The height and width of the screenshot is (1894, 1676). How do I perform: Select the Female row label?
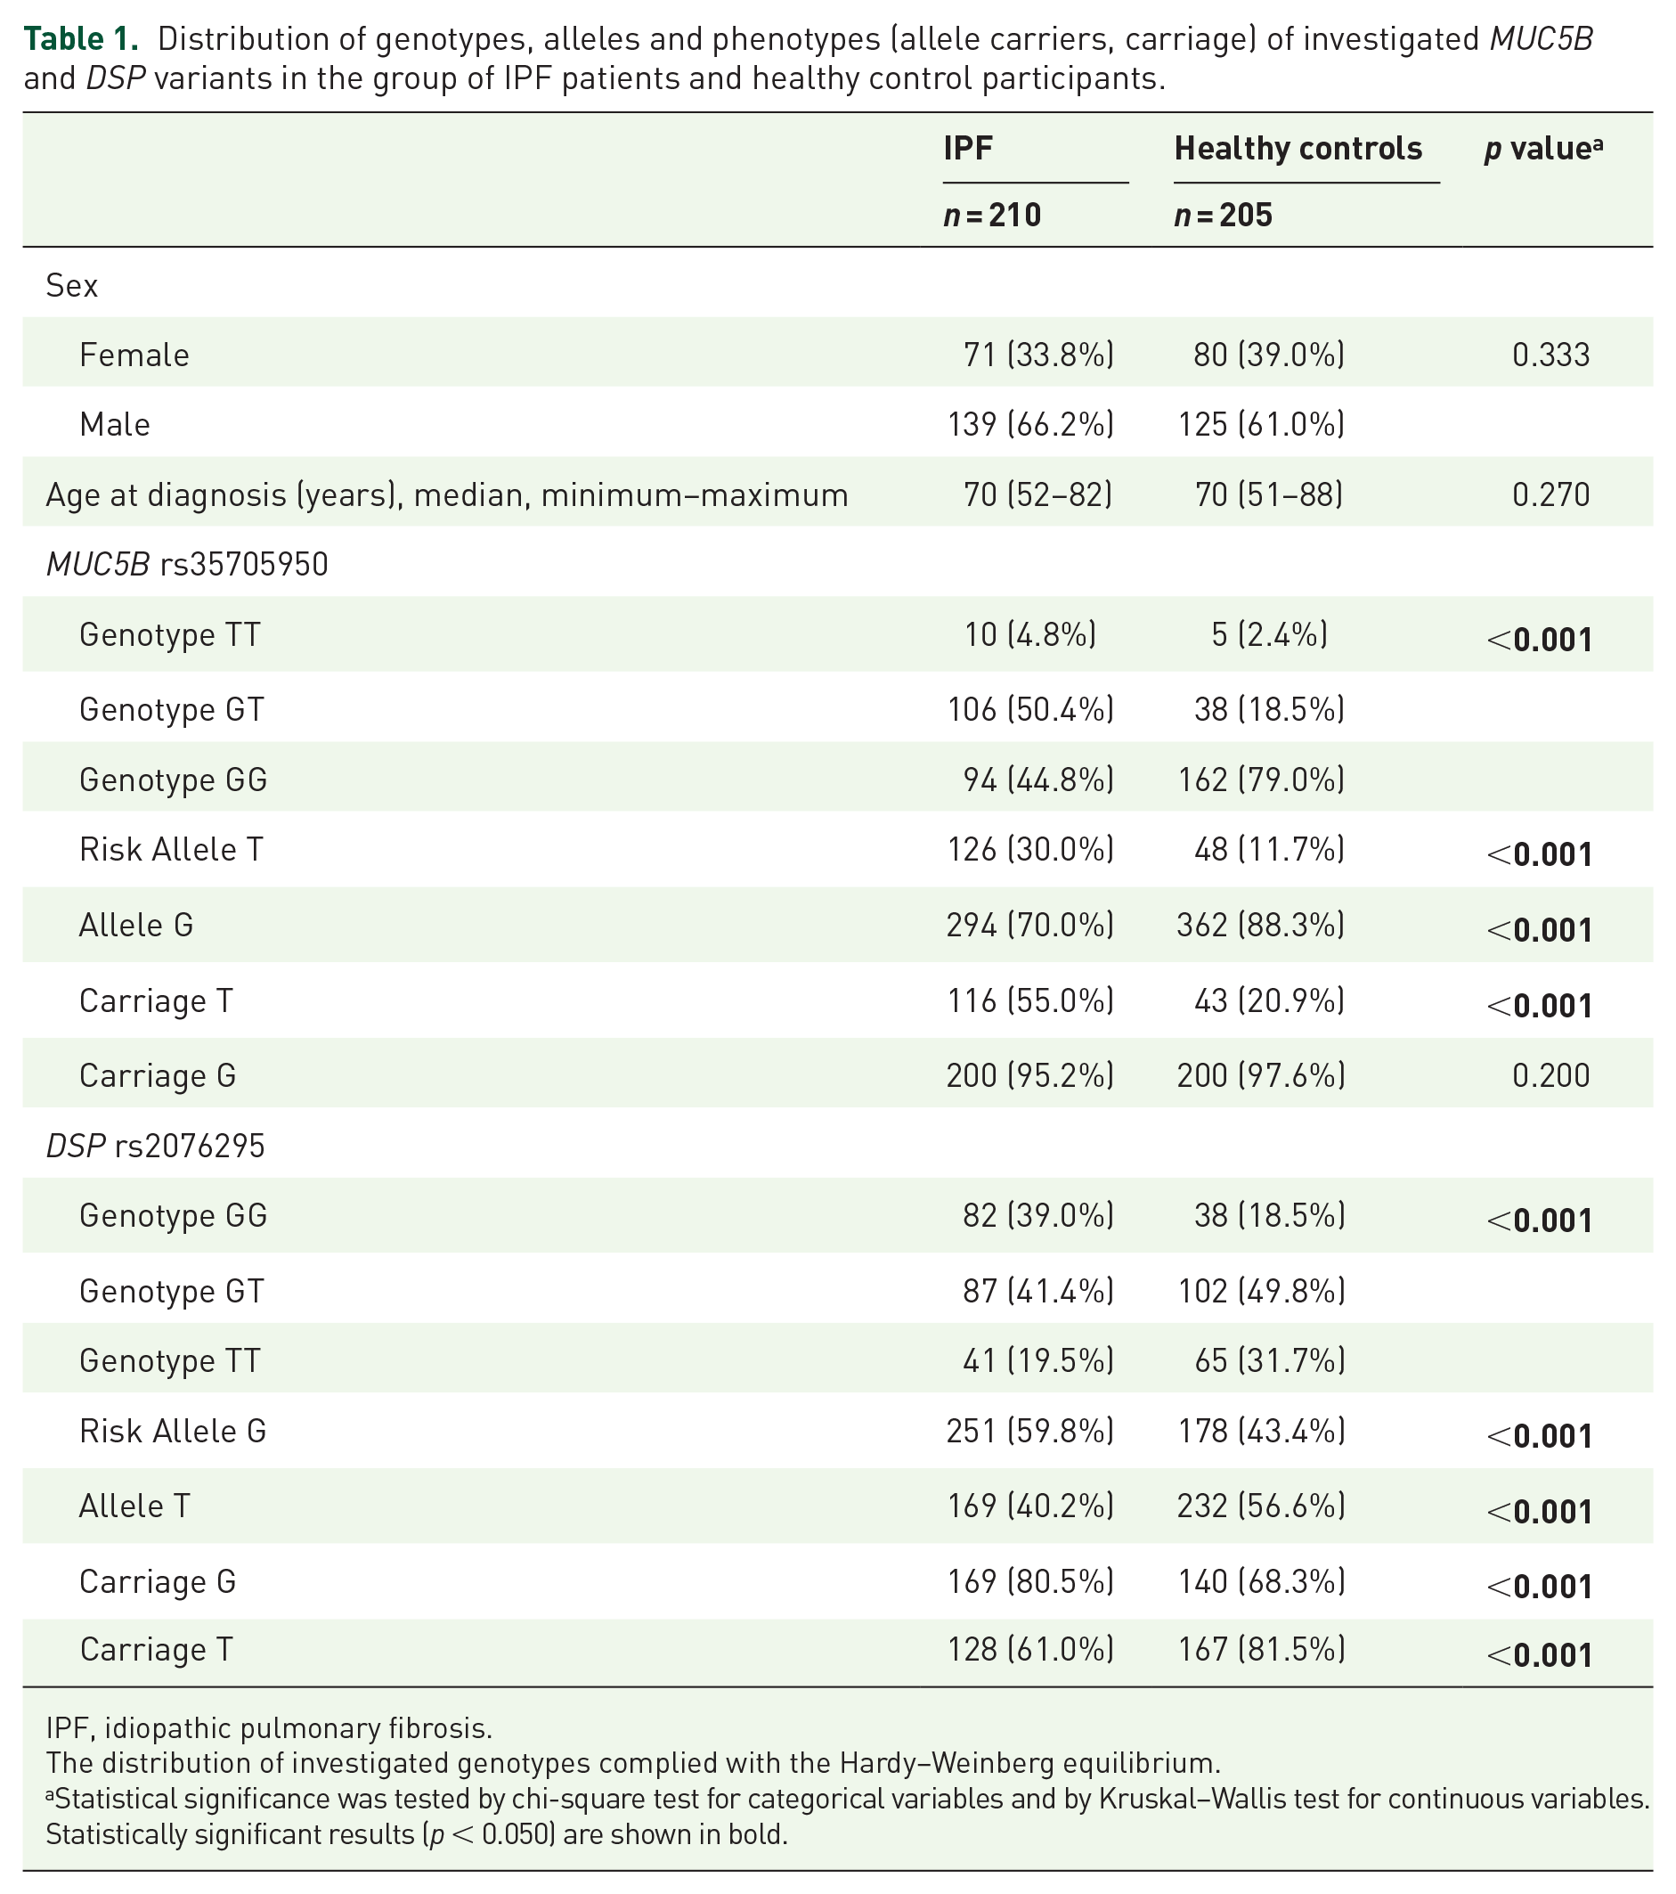pos(134,355)
